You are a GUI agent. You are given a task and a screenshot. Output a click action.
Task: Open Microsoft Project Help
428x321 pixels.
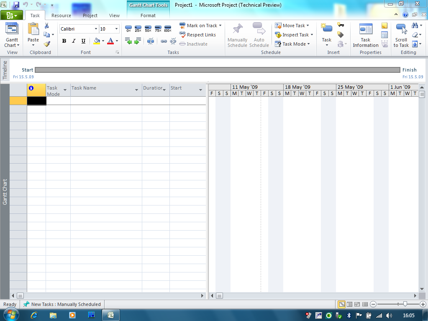coord(405,15)
